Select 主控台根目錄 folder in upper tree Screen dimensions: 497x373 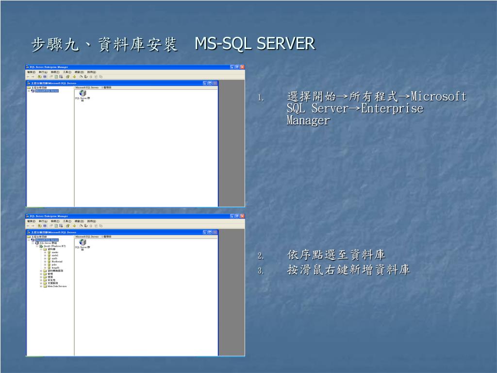[x=37, y=87]
